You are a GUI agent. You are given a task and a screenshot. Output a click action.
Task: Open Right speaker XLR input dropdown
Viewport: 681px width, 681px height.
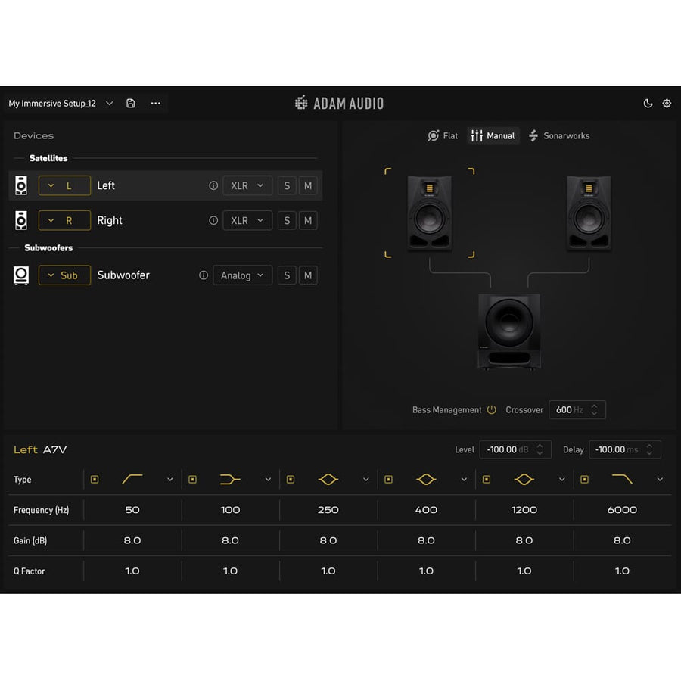pyautogui.click(x=247, y=220)
